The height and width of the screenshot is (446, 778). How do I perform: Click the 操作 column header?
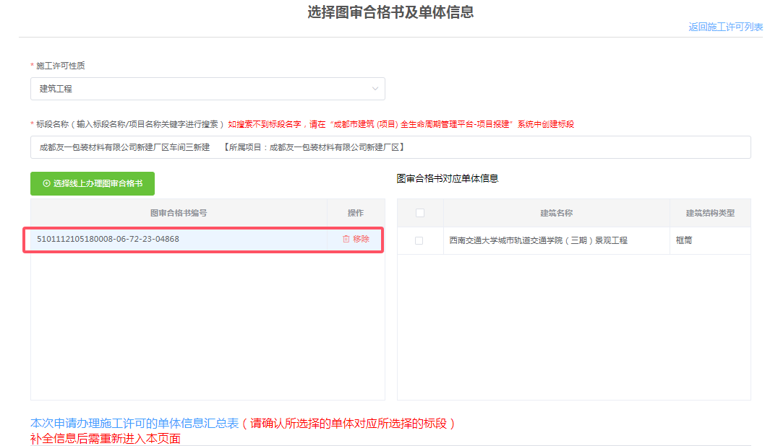coord(356,212)
